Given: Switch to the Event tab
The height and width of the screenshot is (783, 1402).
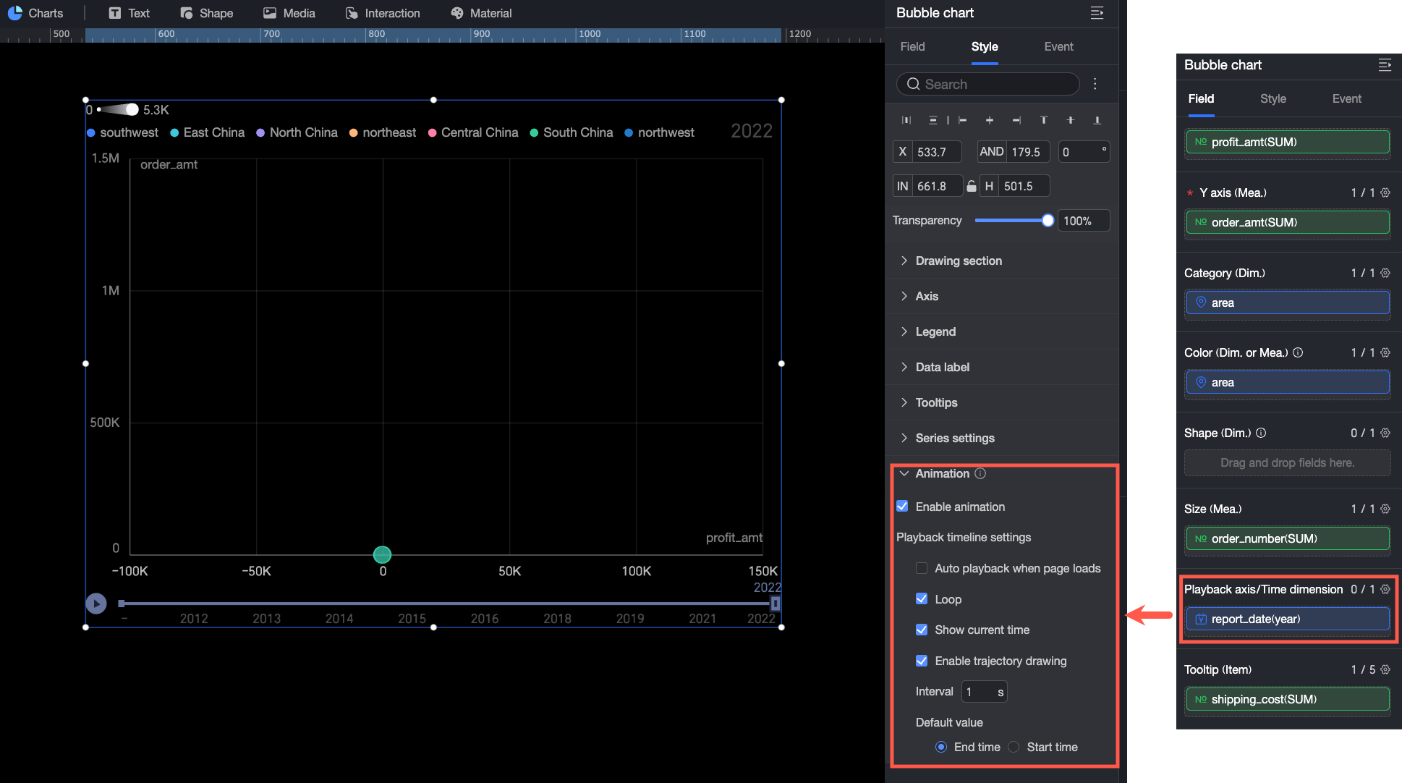Looking at the screenshot, I should coord(1058,46).
